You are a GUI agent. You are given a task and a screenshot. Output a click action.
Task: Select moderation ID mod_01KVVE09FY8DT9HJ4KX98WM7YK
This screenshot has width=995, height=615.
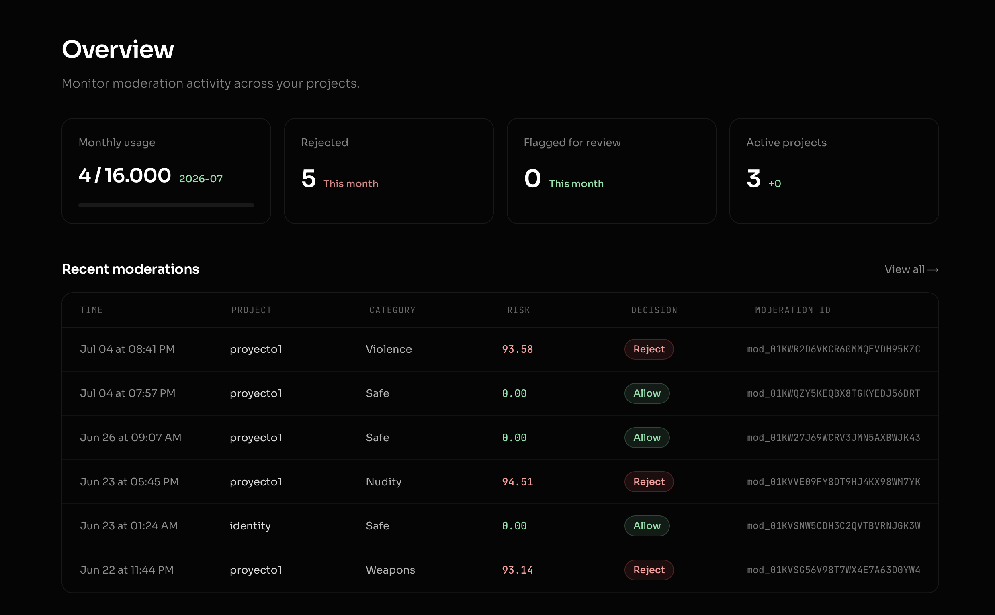(x=833, y=481)
